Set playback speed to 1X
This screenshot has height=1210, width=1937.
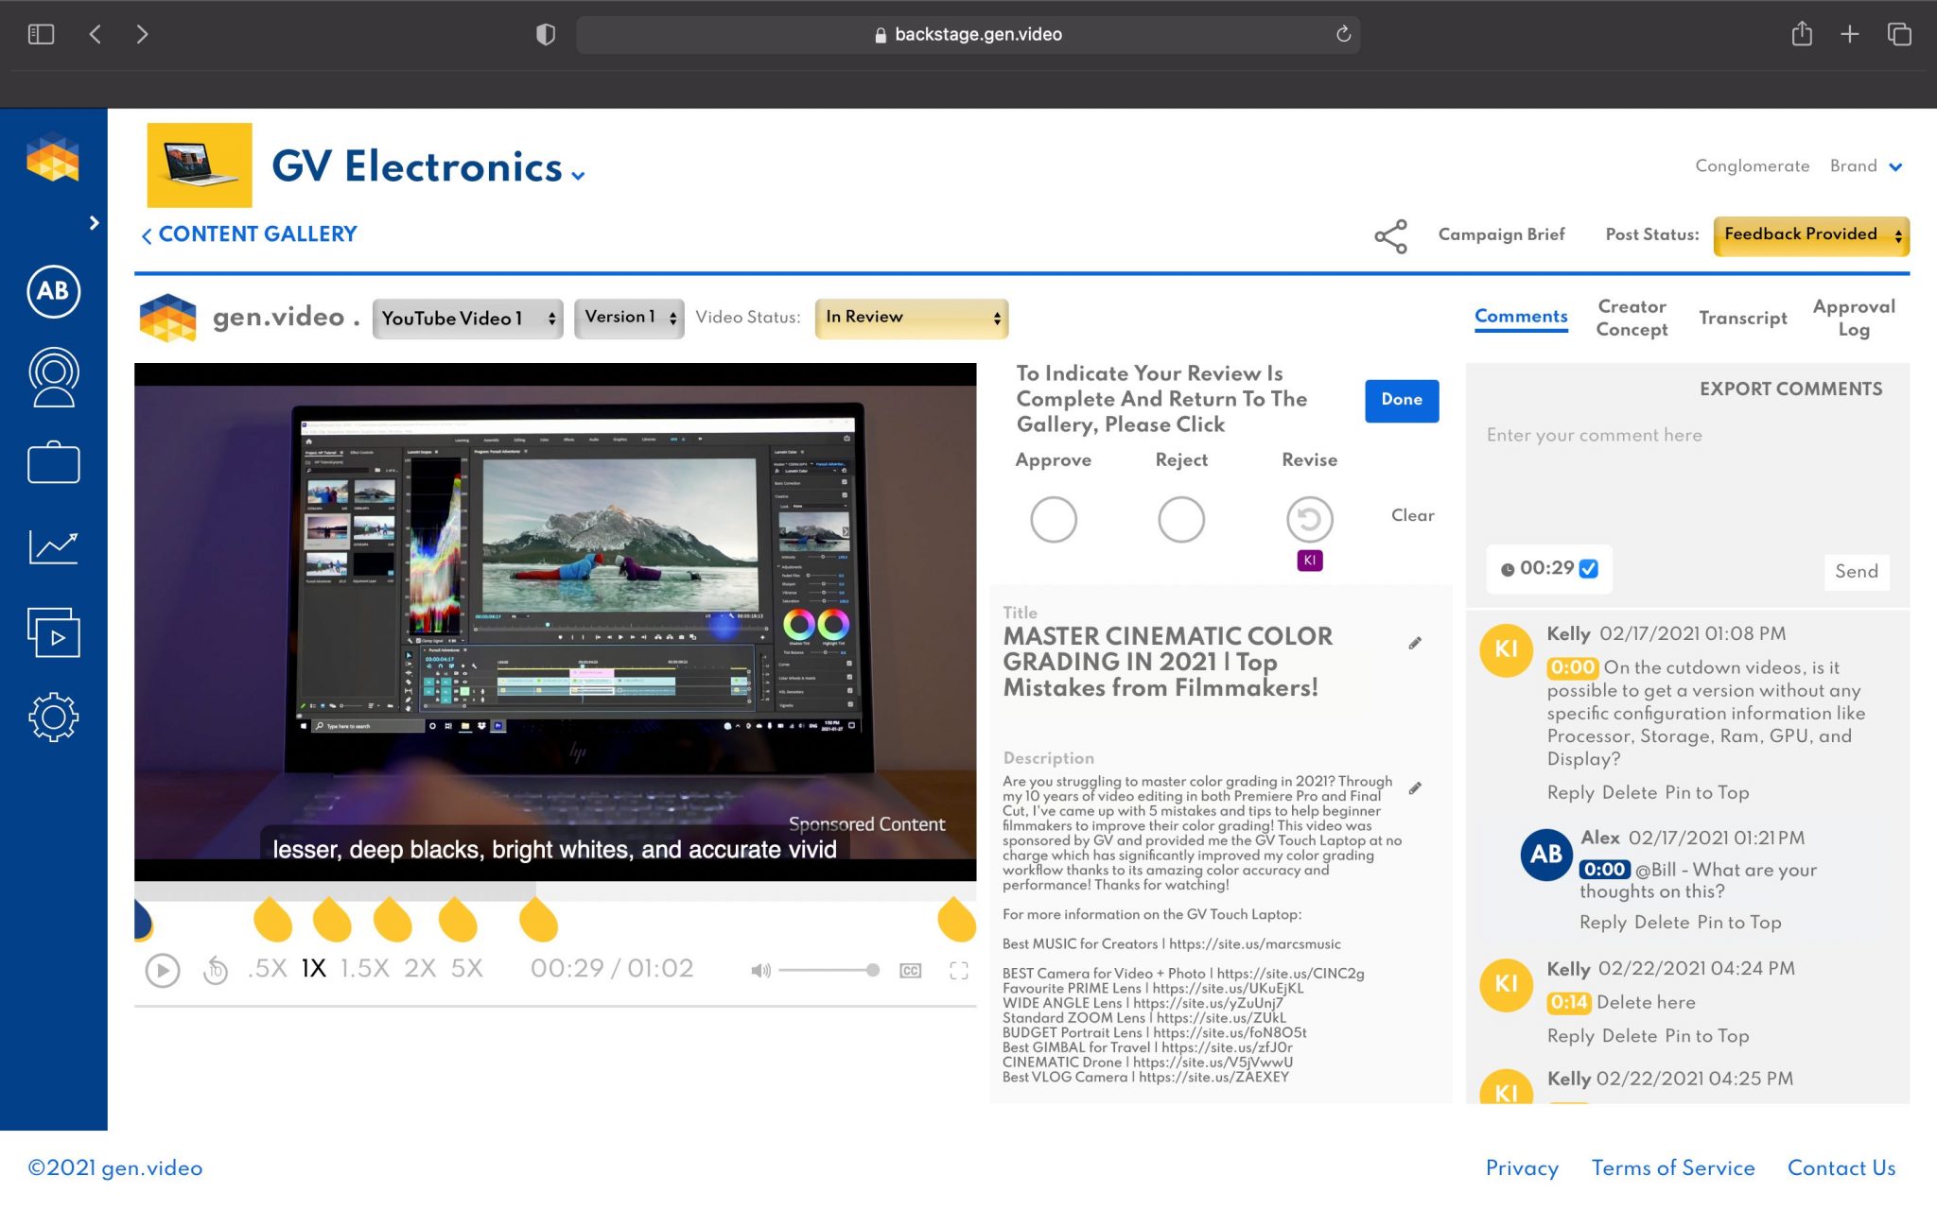(x=313, y=968)
